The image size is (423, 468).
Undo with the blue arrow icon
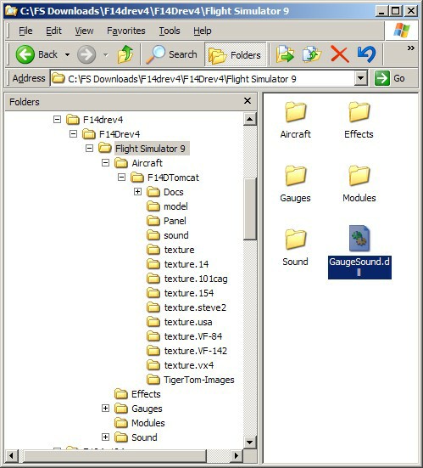click(x=366, y=54)
